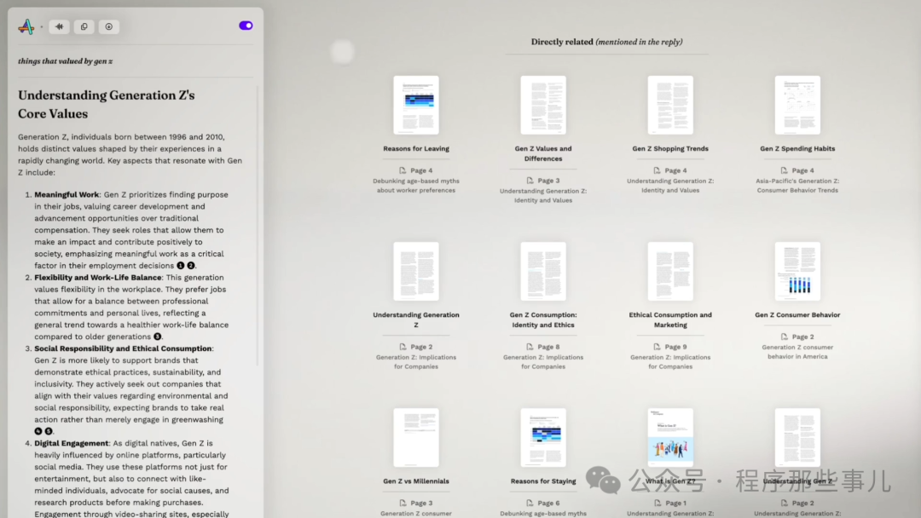Open Ethical Consumption and Marketing thumbnail

click(670, 271)
